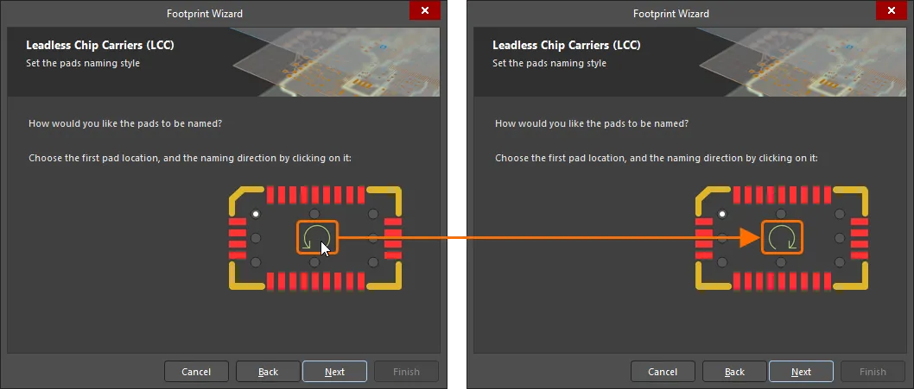This screenshot has width=914, height=389.
Task: Select top-right first pad radio in left wizard
Action: [373, 214]
